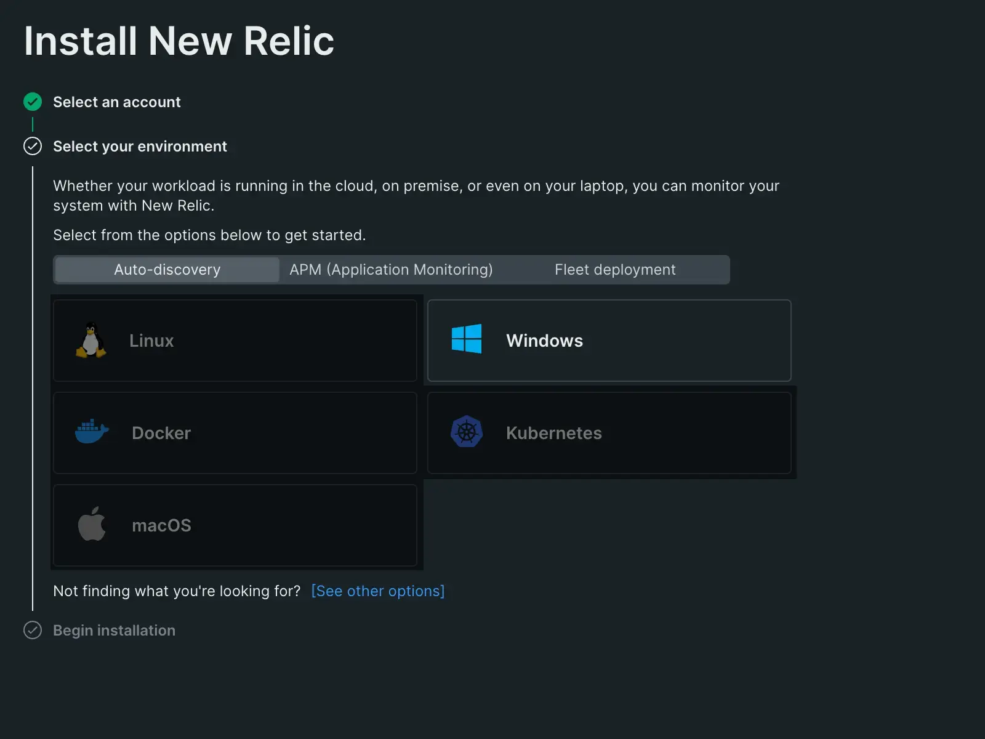This screenshot has width=985, height=739.
Task: Click the Linux penguin icon
Action: [91, 340]
